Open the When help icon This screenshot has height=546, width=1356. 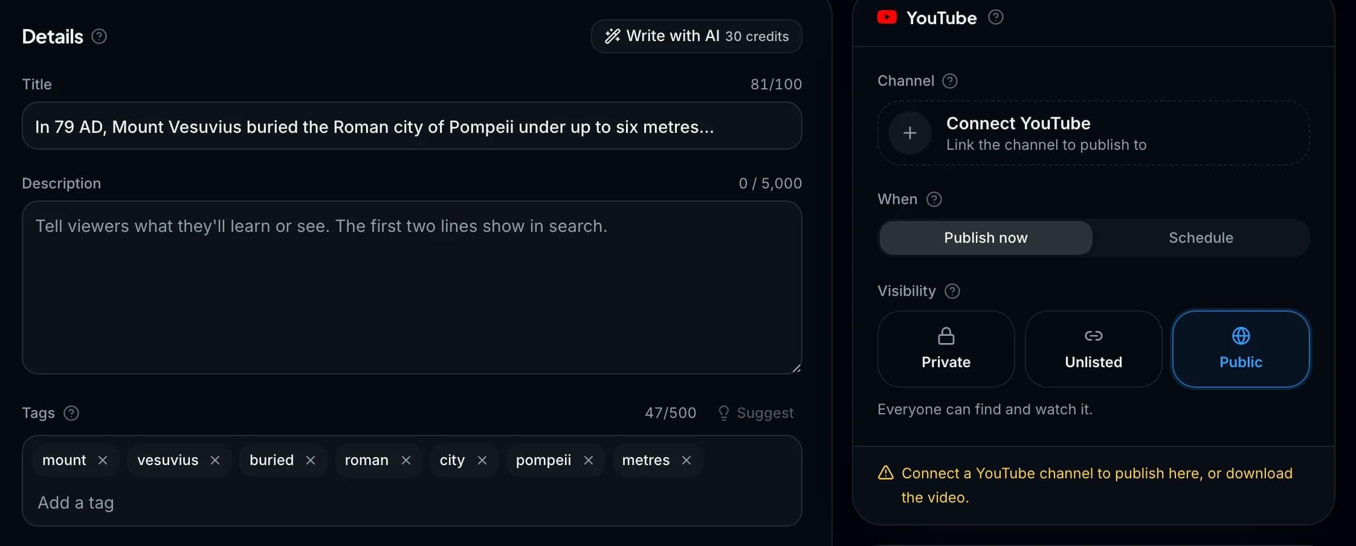coord(934,199)
